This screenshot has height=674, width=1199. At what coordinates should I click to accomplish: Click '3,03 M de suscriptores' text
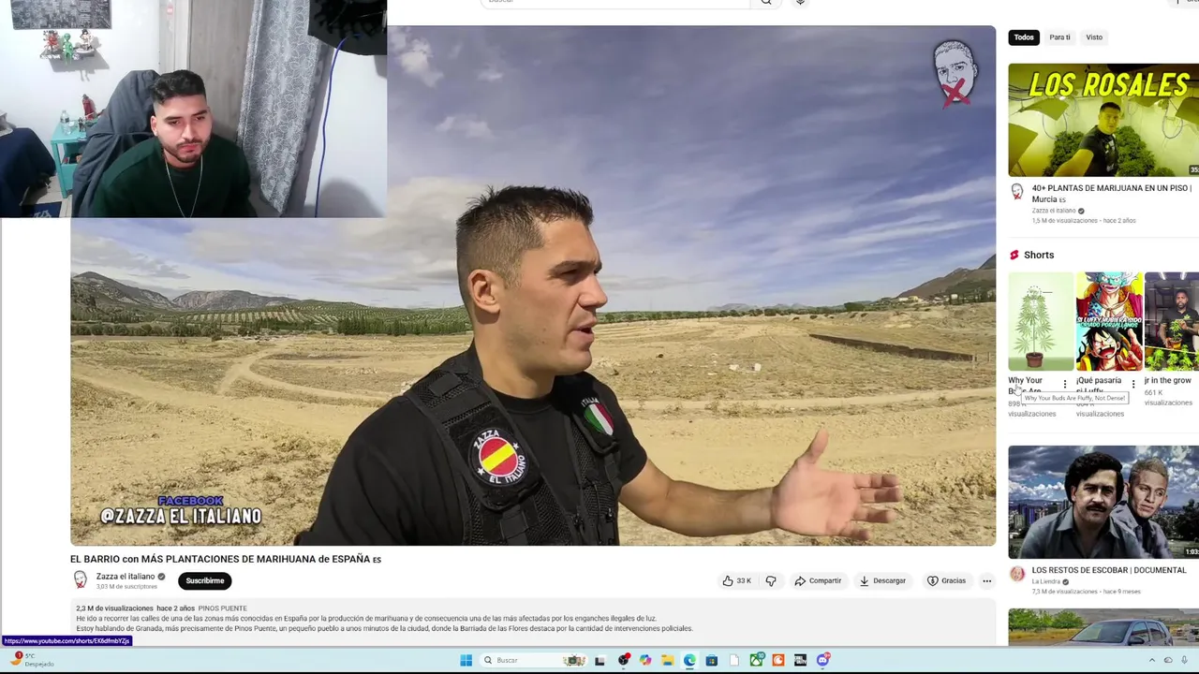[x=126, y=587]
